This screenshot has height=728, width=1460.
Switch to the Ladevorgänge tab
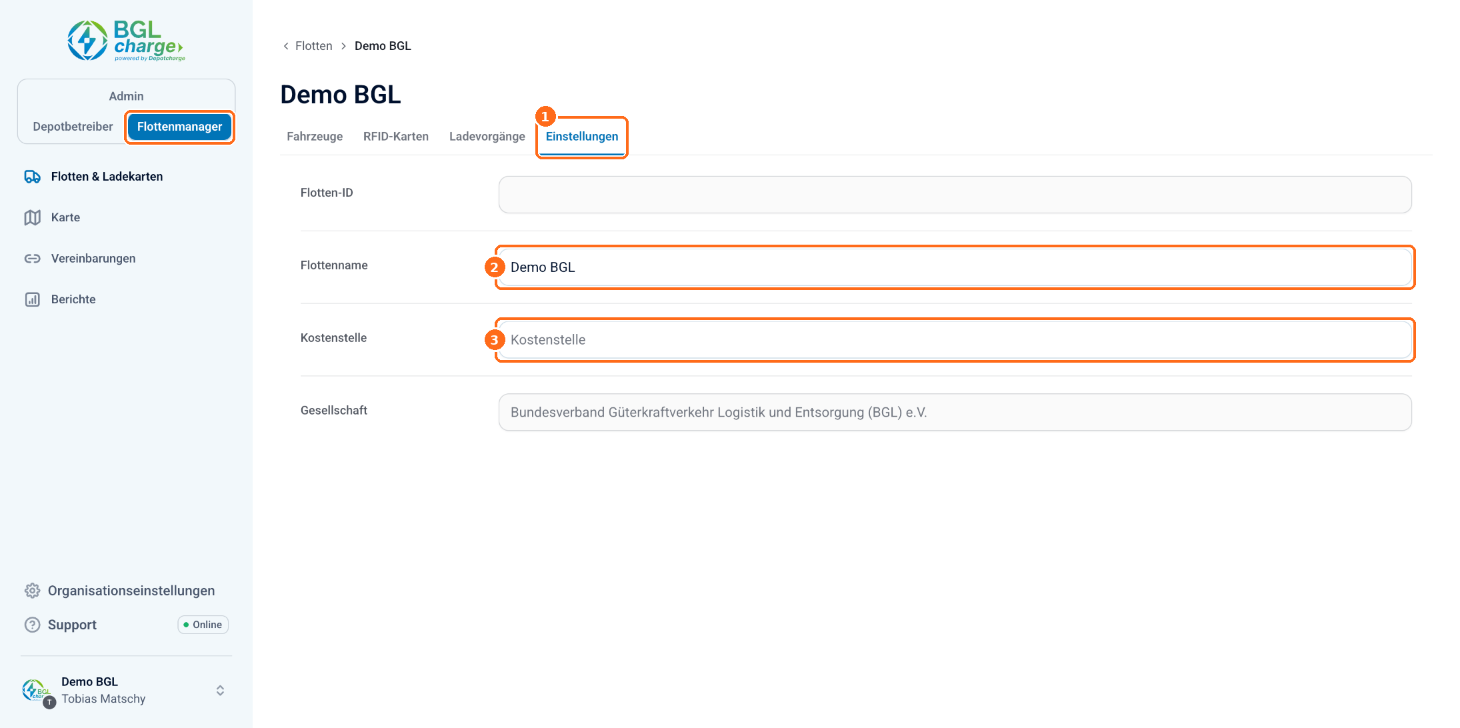(x=487, y=137)
